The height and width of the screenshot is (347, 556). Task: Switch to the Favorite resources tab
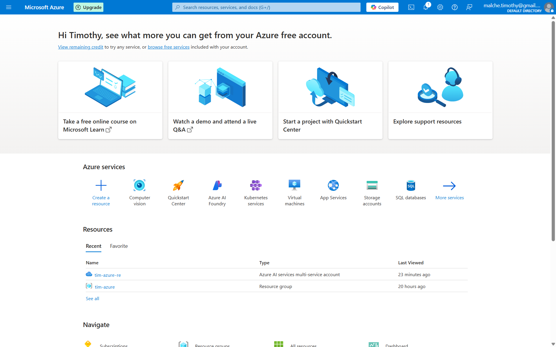coord(119,246)
